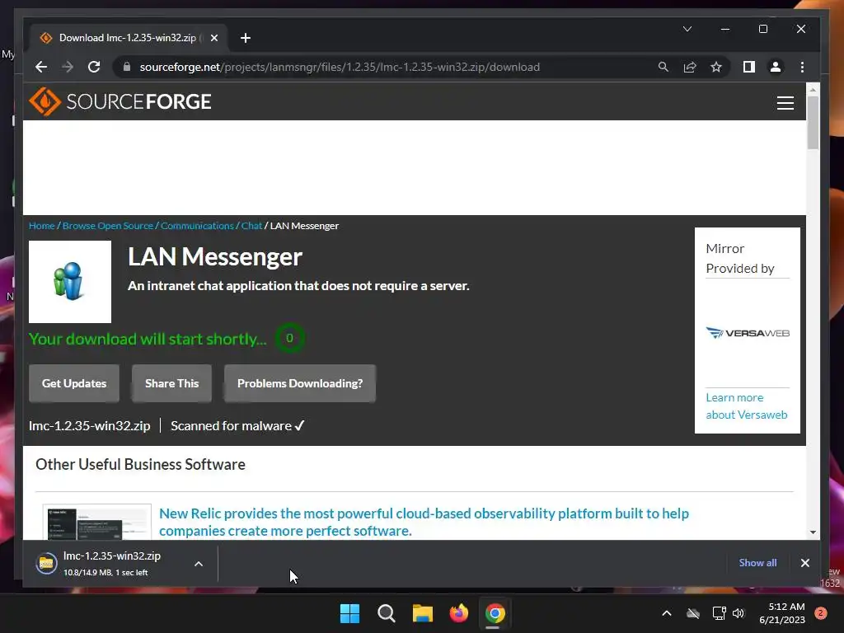The image size is (844, 633).
Task: Open Firefox from the taskbar
Action: (458, 613)
